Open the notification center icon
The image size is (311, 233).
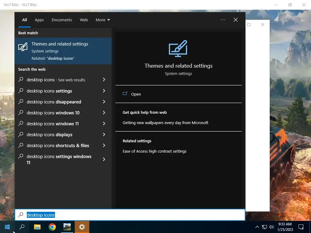(x=301, y=227)
